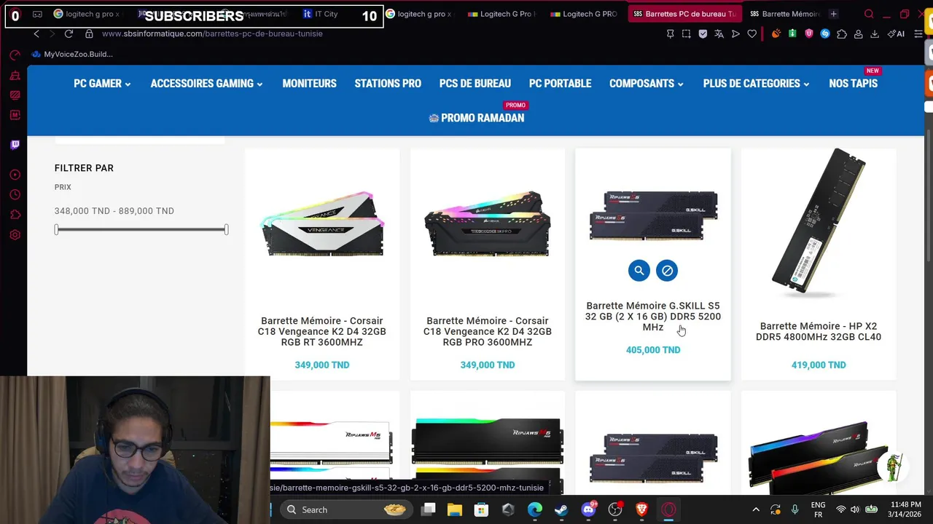Click the site padlock security icon
933x524 pixels.
[x=89, y=33]
